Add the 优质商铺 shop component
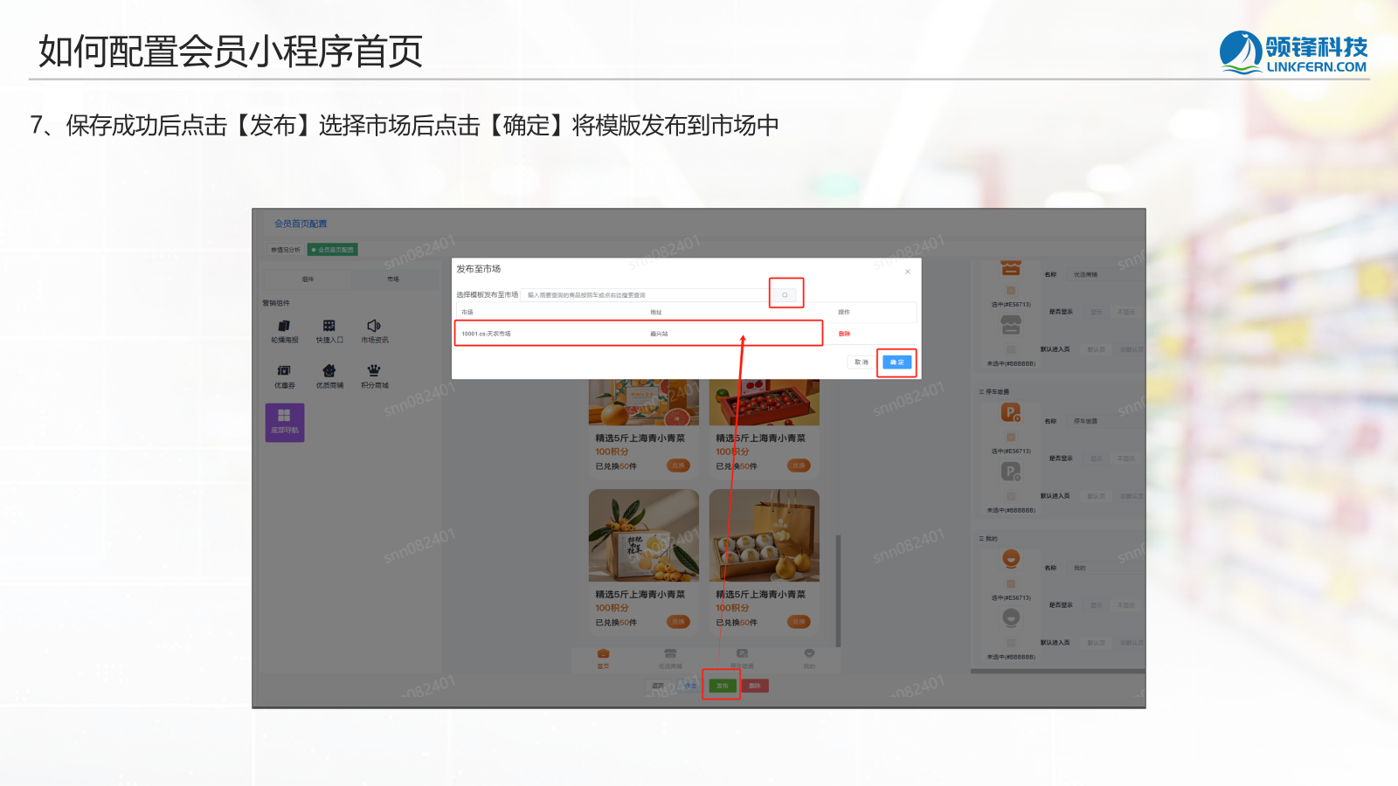Image resolution: width=1398 pixels, height=786 pixels. pos(329,376)
